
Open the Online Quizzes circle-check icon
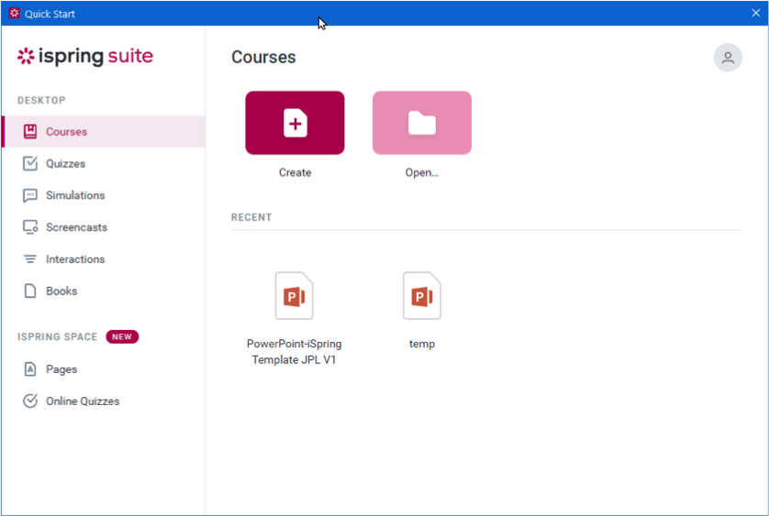pos(30,401)
